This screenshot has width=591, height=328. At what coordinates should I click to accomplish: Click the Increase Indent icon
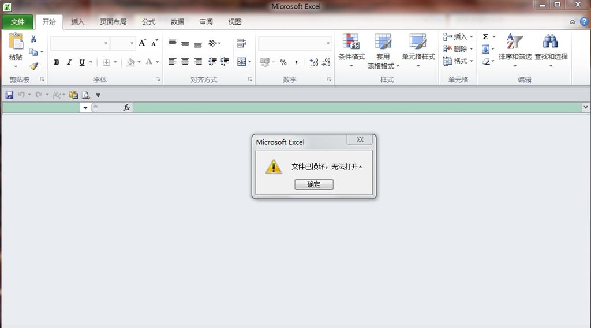(x=225, y=61)
